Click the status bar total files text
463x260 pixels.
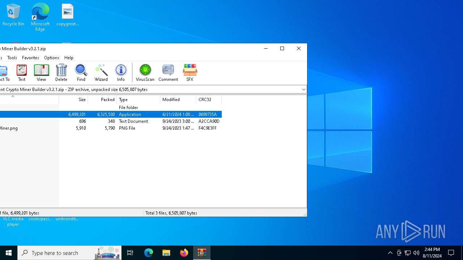[x=171, y=213]
